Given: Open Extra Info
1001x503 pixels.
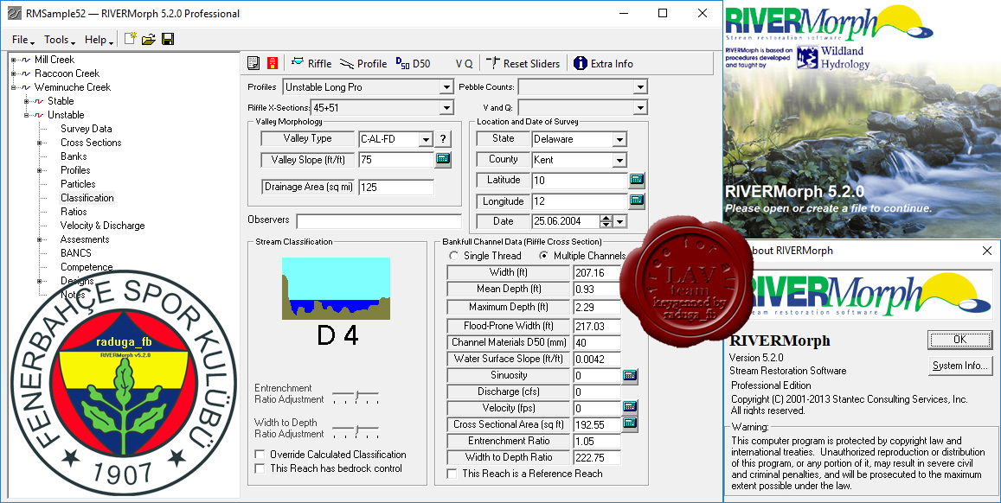Looking at the screenshot, I should coord(603,63).
